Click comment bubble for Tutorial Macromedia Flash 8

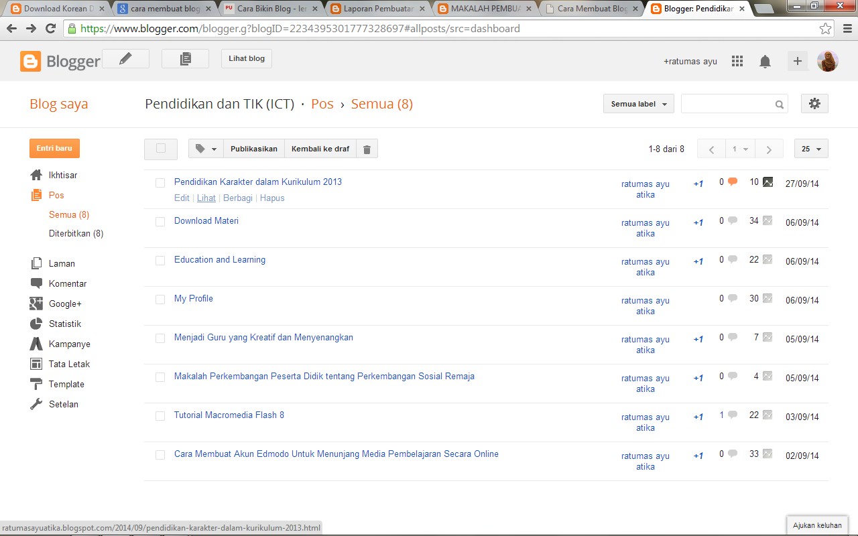tap(733, 415)
